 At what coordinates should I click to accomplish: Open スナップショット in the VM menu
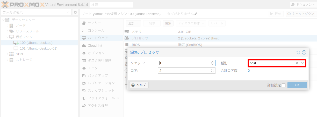point(102,91)
